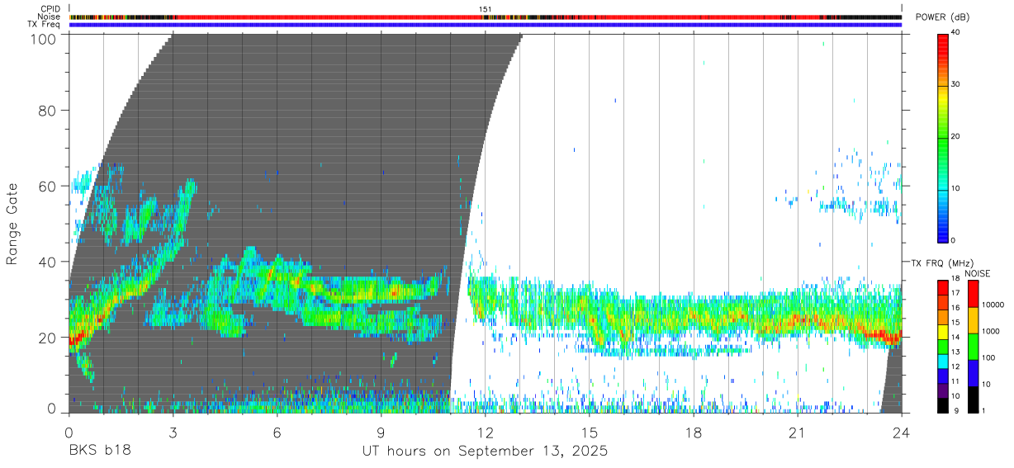Click the 9 tick on the time axis

click(381, 433)
